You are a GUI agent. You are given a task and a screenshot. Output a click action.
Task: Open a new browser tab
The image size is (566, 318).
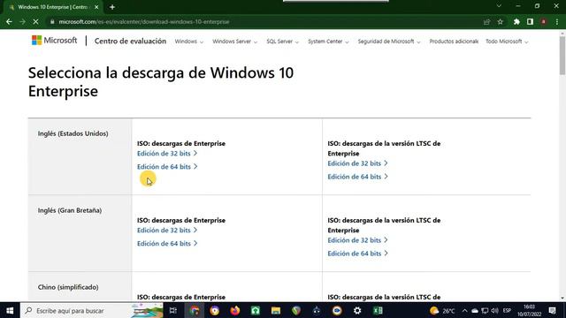112,7
